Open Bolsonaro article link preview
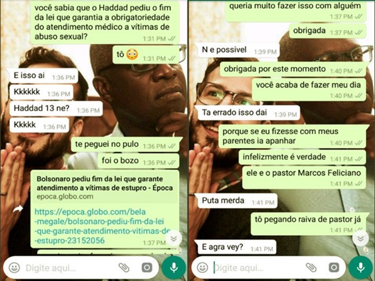The image size is (375, 281). [105, 187]
